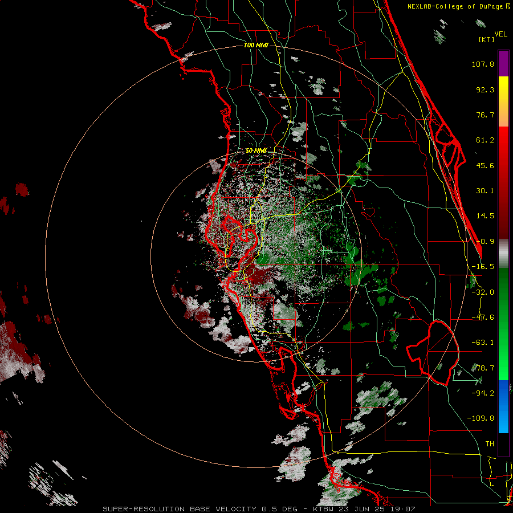The width and height of the screenshot is (513, 513).
Task: Select the -47.6 scale value
Action: tap(483, 317)
